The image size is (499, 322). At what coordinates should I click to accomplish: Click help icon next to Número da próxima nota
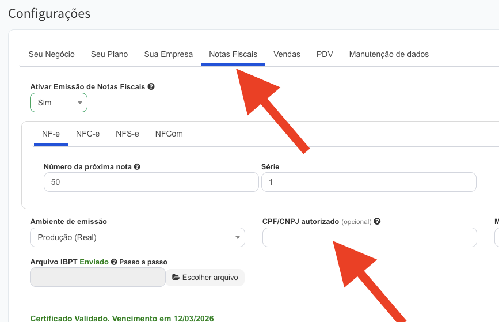pyautogui.click(x=138, y=167)
